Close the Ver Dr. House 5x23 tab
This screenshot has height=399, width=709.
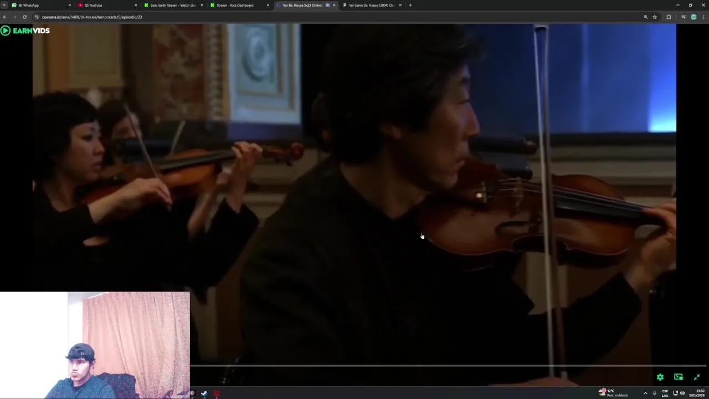[334, 5]
